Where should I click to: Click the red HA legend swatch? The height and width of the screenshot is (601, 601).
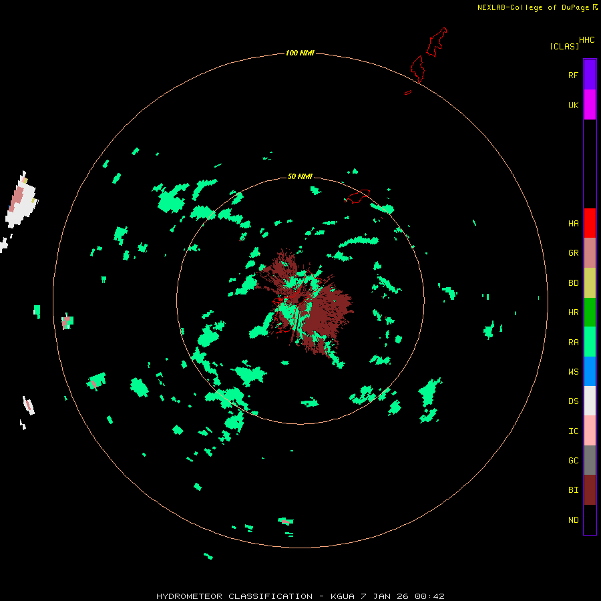pos(590,223)
